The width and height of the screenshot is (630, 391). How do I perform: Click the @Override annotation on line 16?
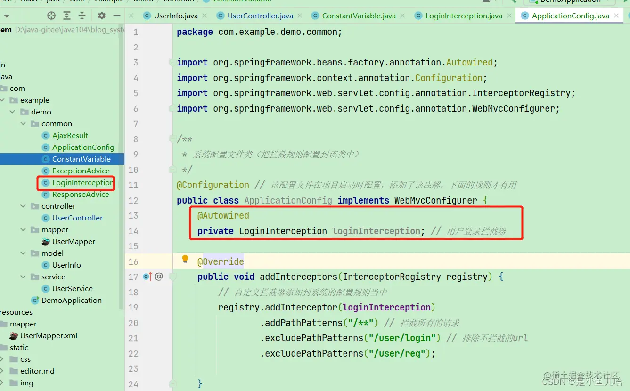click(221, 261)
